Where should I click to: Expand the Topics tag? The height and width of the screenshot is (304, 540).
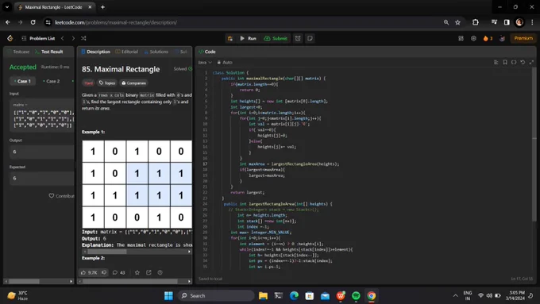(106, 83)
